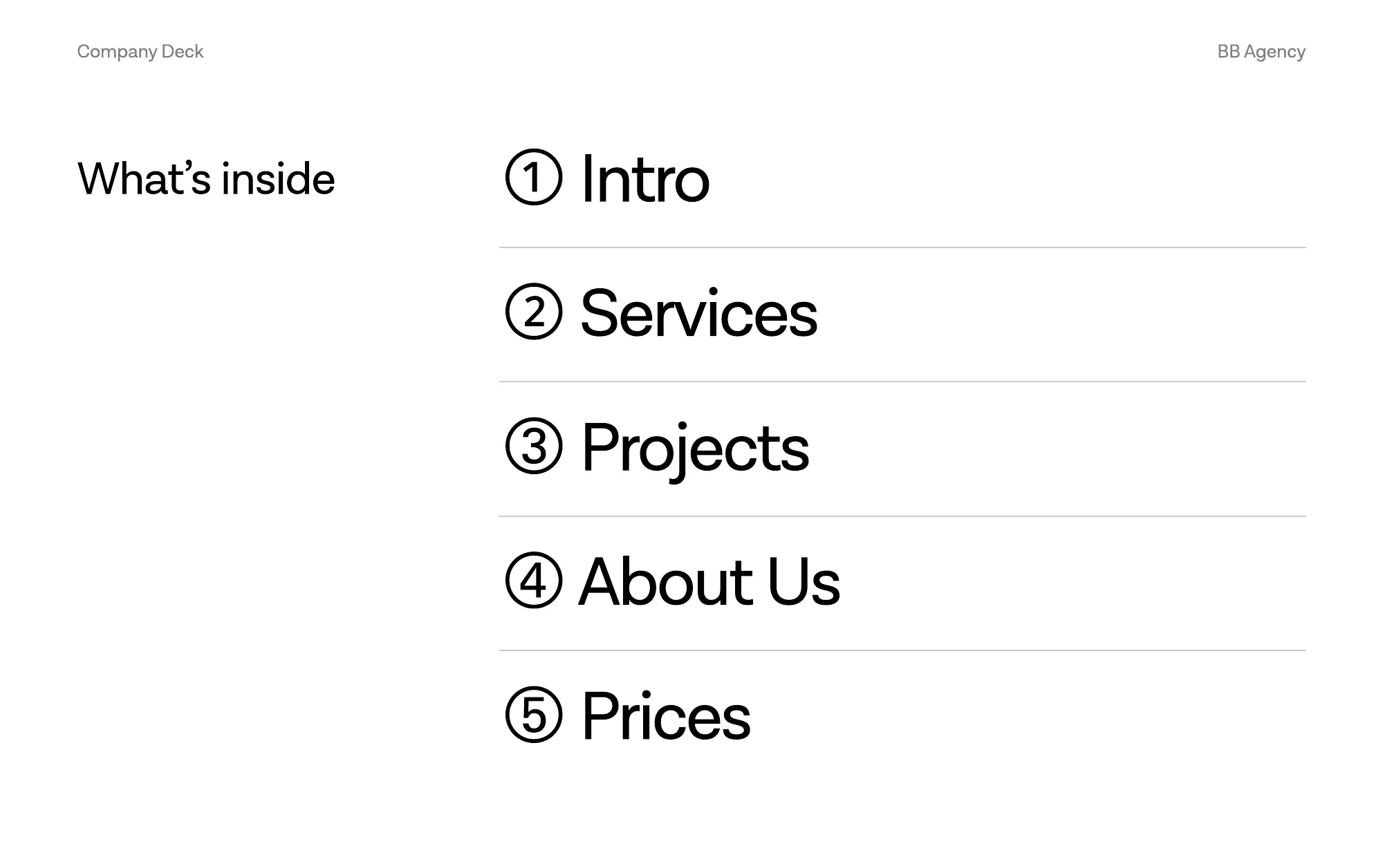
Task: Click the divider line below Services
Action: coord(902,381)
